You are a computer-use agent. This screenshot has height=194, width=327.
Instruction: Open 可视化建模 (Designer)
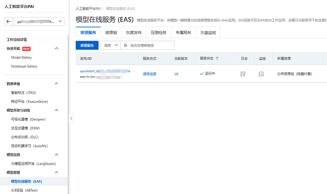point(28,119)
